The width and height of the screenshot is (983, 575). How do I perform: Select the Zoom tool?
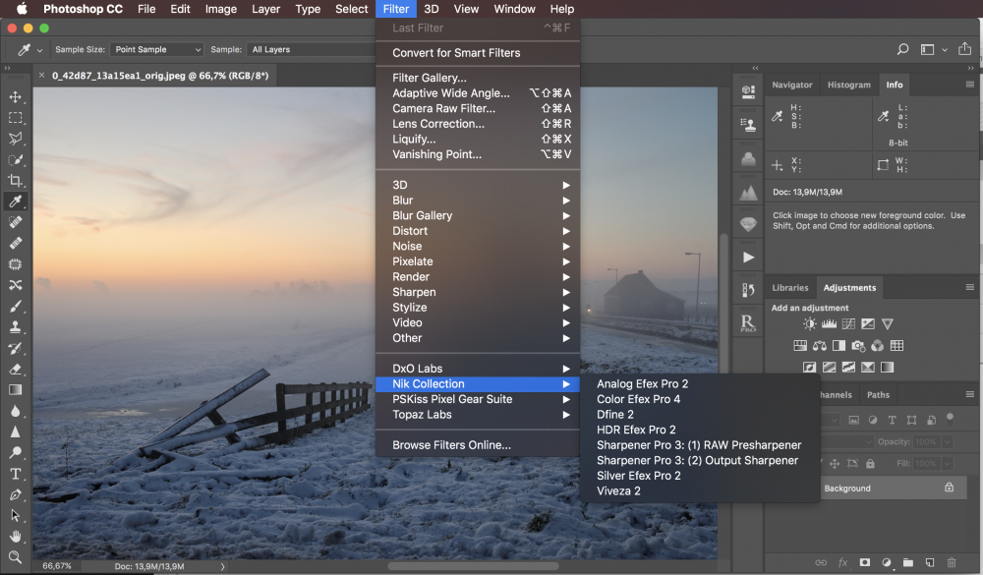tap(15, 556)
